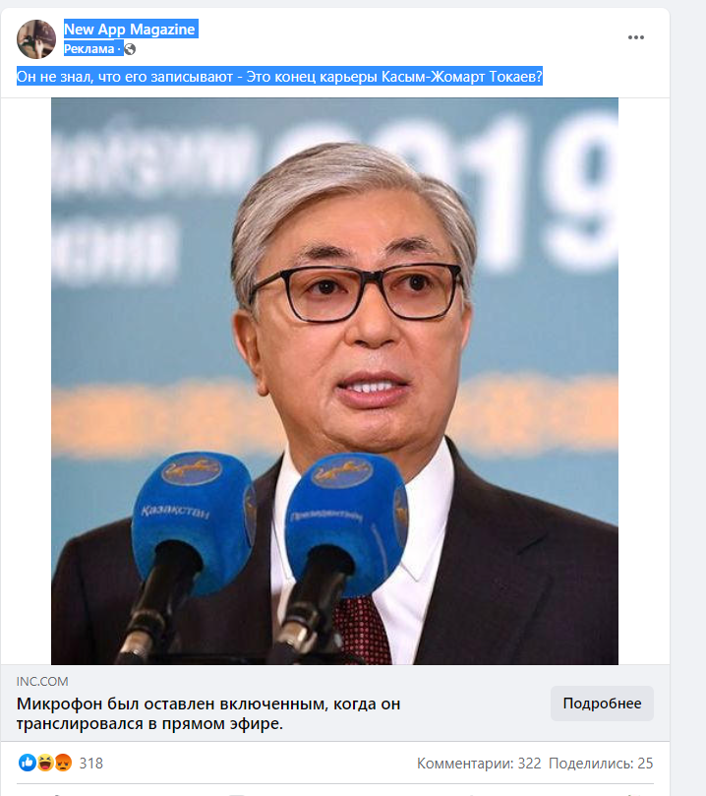Click the INC.COM domain text
The image size is (706, 796).
pos(42,681)
